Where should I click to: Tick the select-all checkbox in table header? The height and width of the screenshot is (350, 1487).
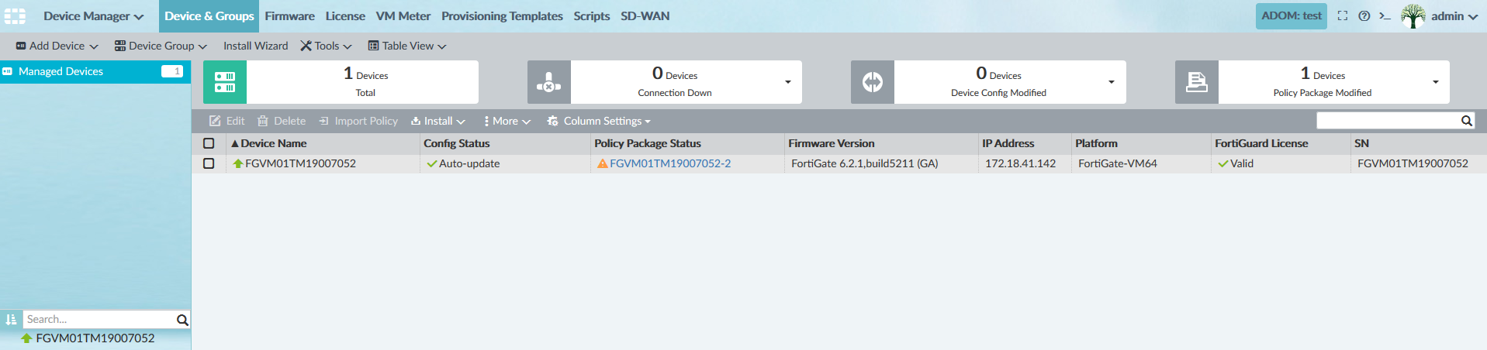[x=209, y=143]
